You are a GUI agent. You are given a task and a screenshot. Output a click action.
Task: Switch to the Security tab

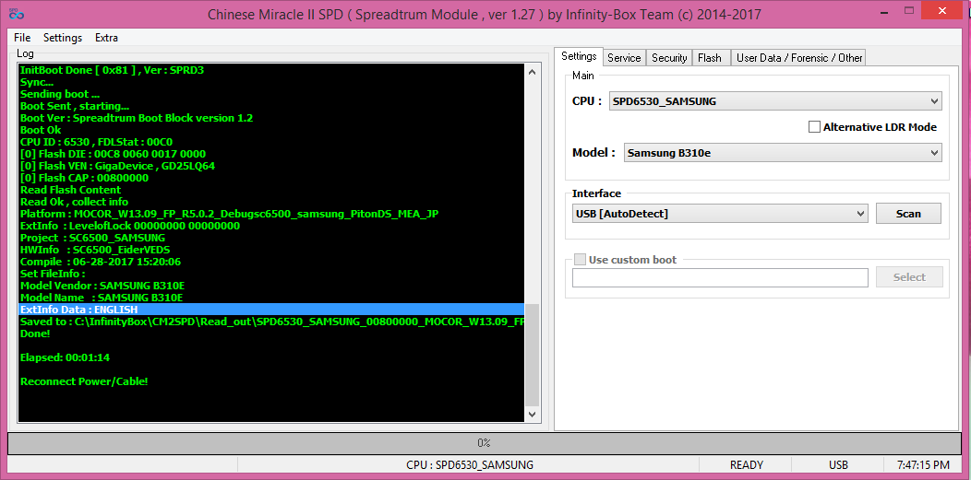coord(669,57)
